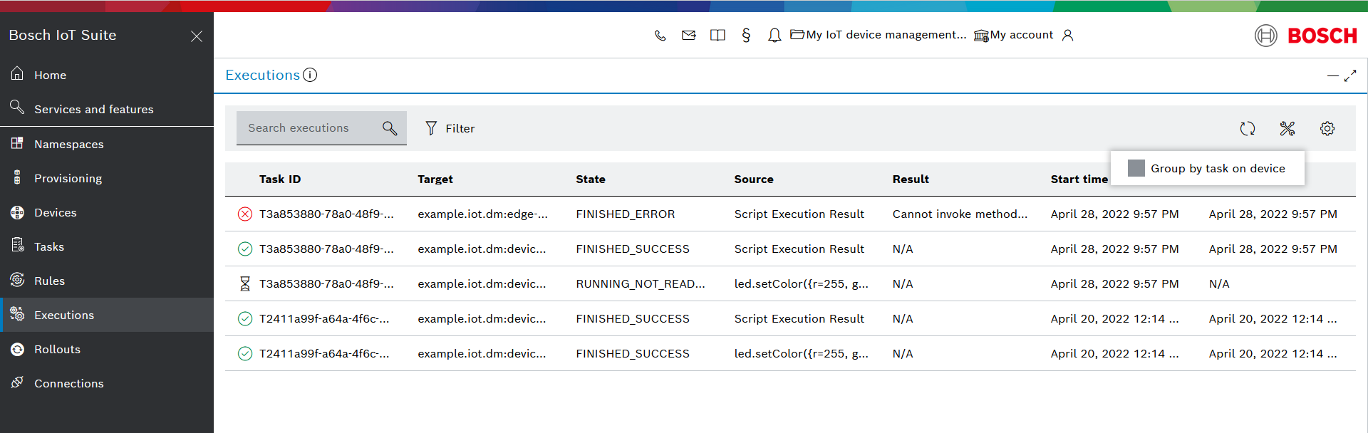The height and width of the screenshot is (433, 1368).
Task: Sort by the Source column header
Action: click(x=754, y=179)
